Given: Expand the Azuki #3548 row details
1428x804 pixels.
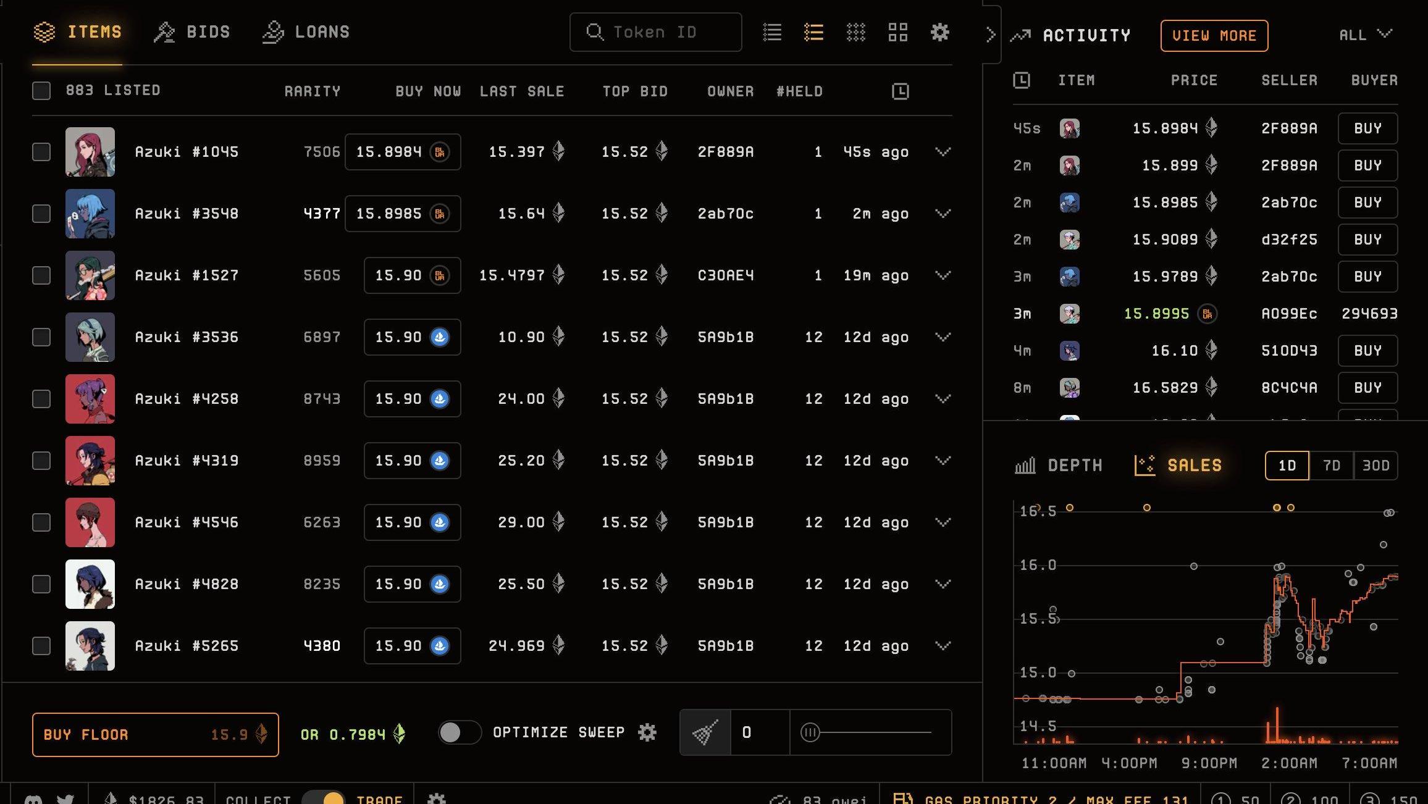Looking at the screenshot, I should click(943, 214).
